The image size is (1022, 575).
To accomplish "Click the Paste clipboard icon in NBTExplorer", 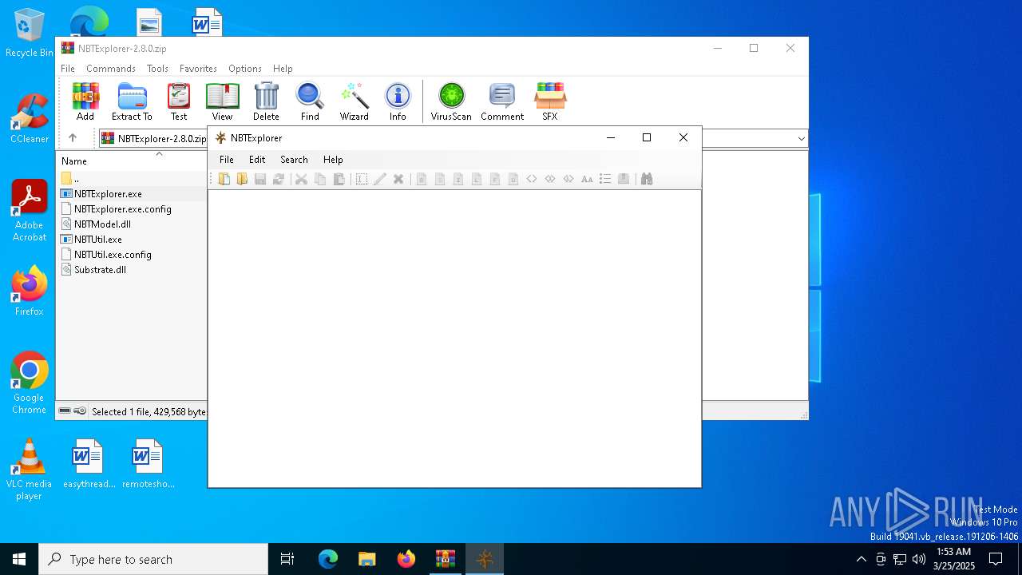I will pos(339,179).
